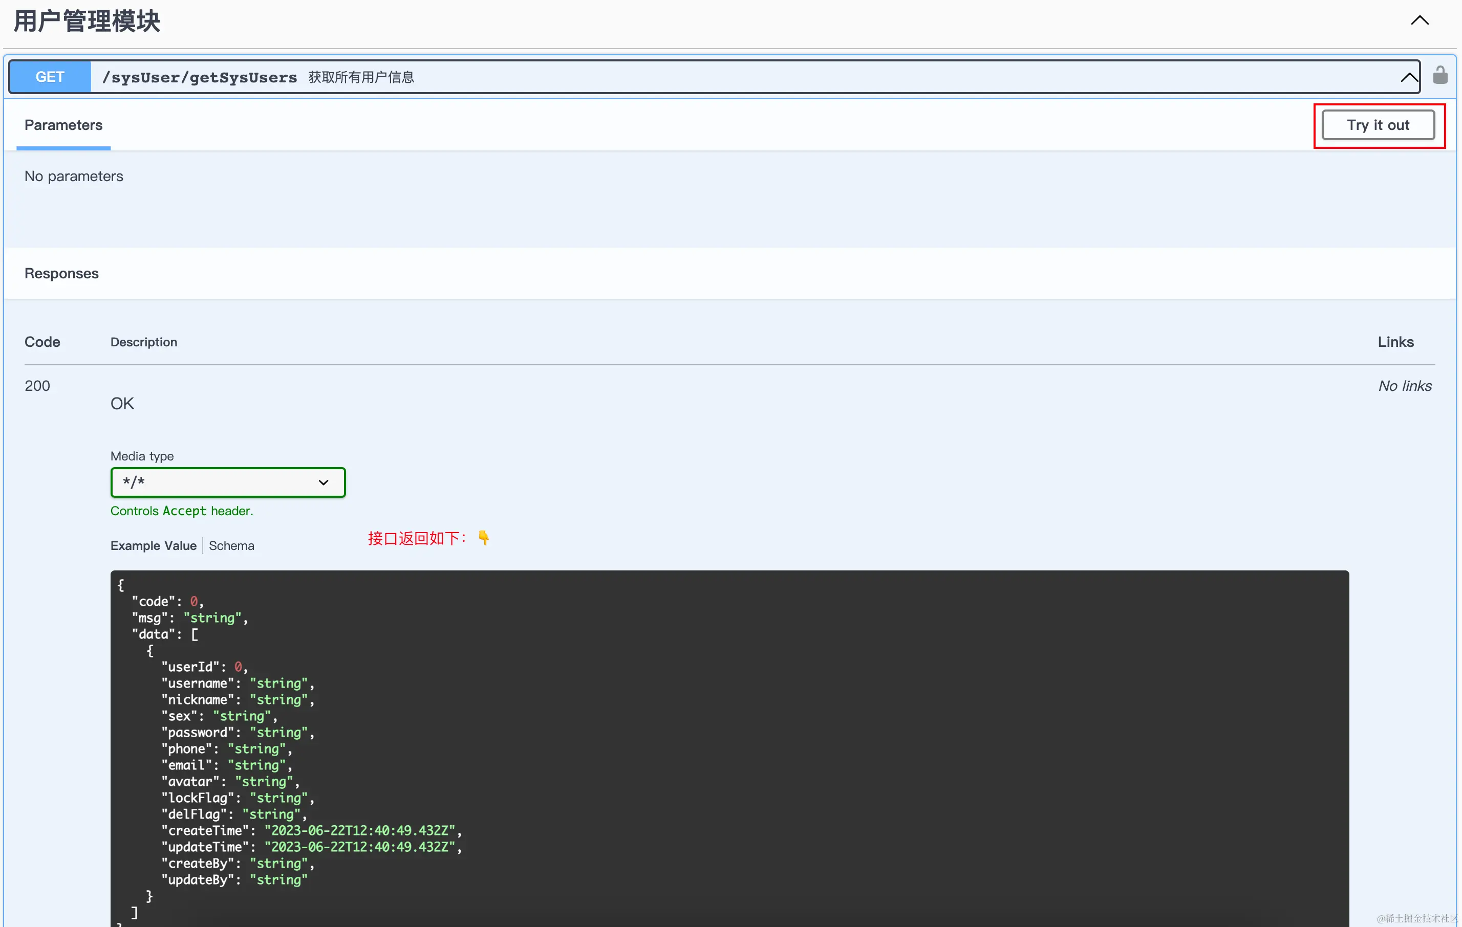Click the "username" line in example JSON
Image resolution: width=1462 pixels, height=927 pixels.
(238, 683)
